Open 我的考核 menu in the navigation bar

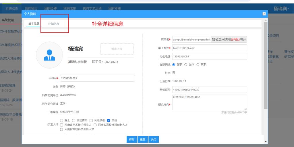pos(114,9)
